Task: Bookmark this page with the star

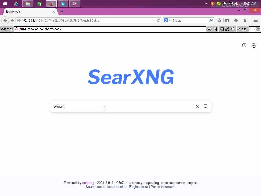Action: [219, 20]
